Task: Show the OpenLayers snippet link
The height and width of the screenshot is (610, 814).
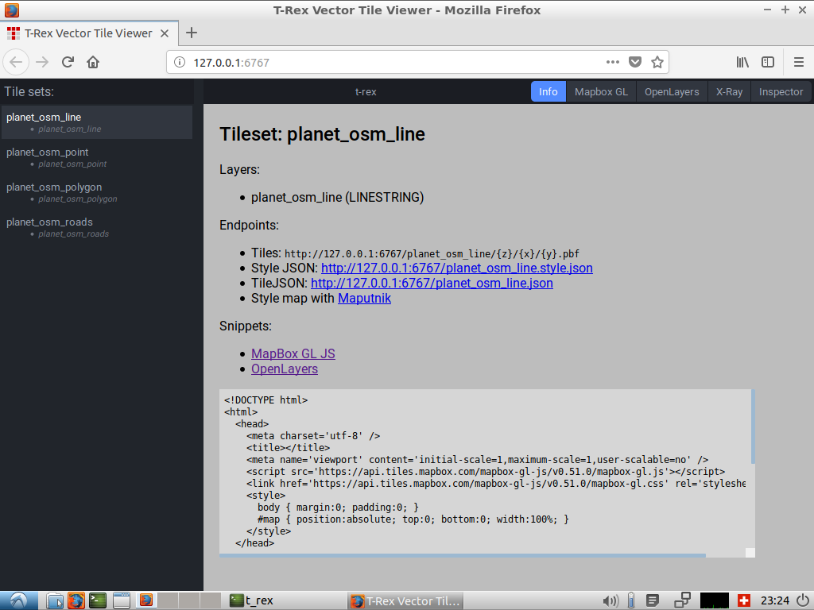Action: click(285, 369)
